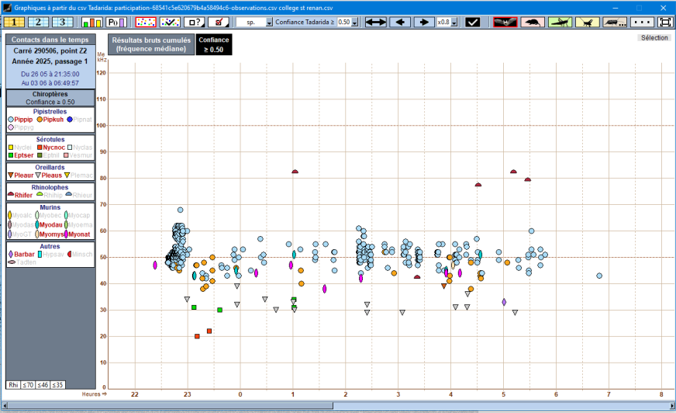Click the Sélection button
This screenshot has height=413, width=676.
coord(654,37)
